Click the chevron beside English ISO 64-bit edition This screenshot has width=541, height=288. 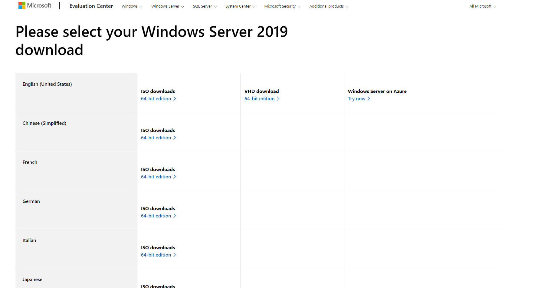[x=175, y=98]
